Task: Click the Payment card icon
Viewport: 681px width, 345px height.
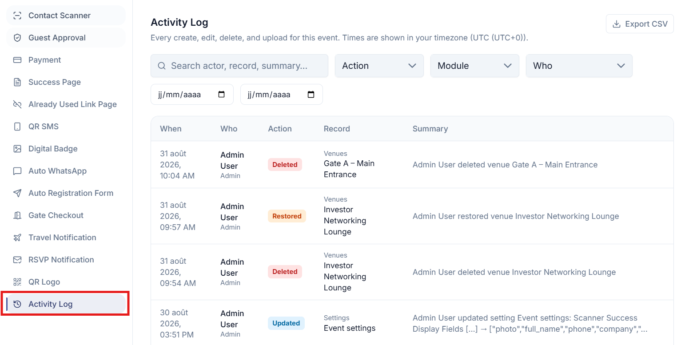Action: point(17,60)
